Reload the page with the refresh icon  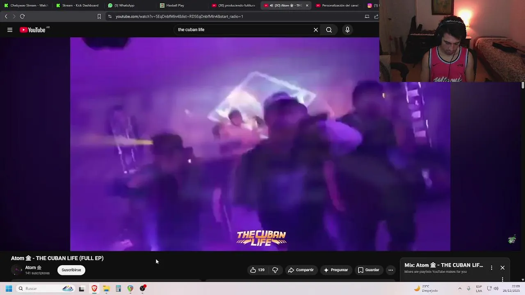[22, 16]
